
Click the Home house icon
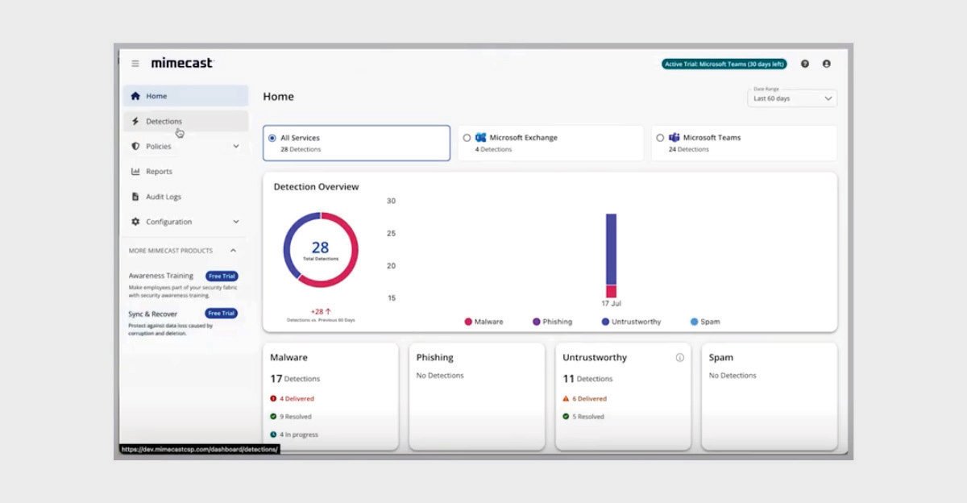(135, 96)
